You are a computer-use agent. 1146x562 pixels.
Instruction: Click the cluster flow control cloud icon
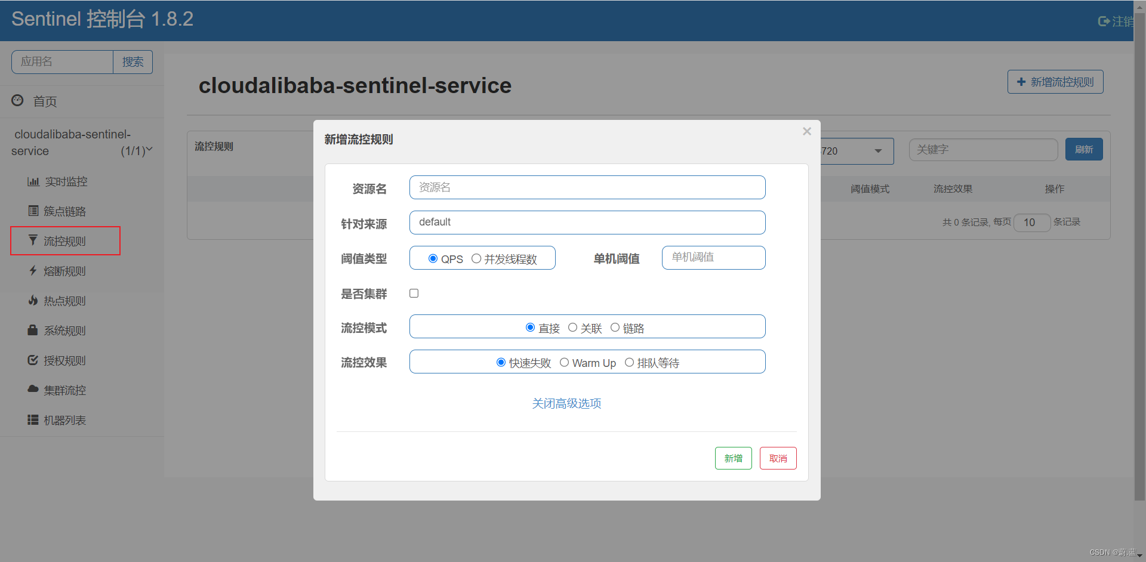tap(33, 390)
